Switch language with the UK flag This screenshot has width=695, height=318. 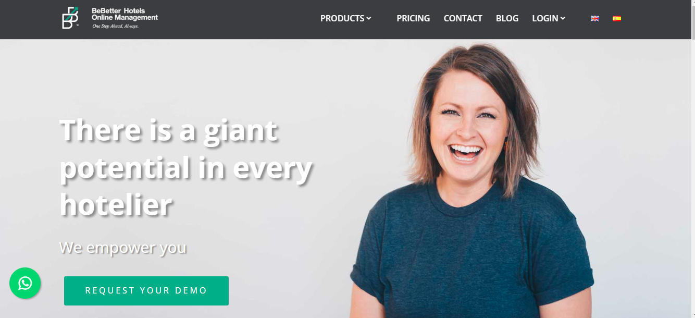click(594, 18)
